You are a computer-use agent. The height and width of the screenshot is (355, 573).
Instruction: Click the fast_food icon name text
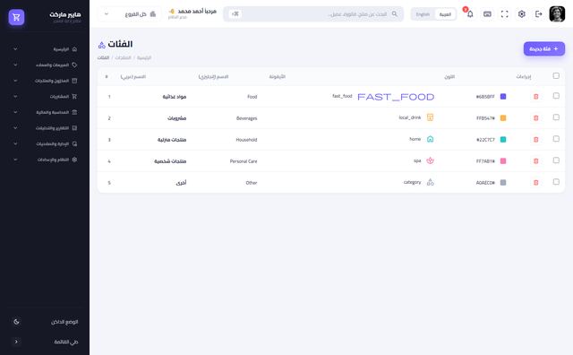(x=342, y=96)
